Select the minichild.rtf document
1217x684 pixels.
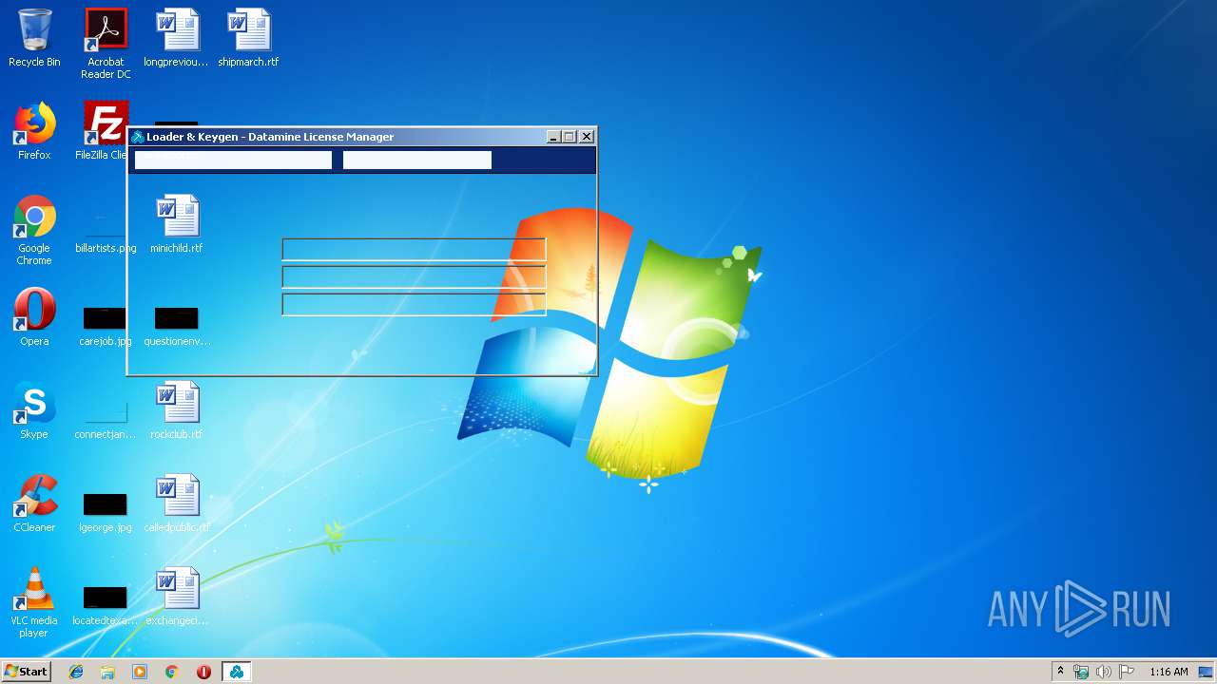coord(177,224)
